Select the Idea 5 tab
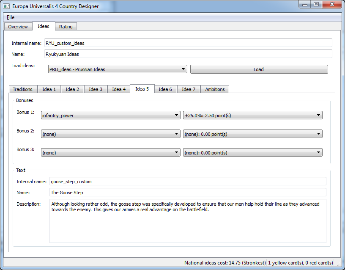This screenshot has height=270, width=345. click(x=142, y=89)
